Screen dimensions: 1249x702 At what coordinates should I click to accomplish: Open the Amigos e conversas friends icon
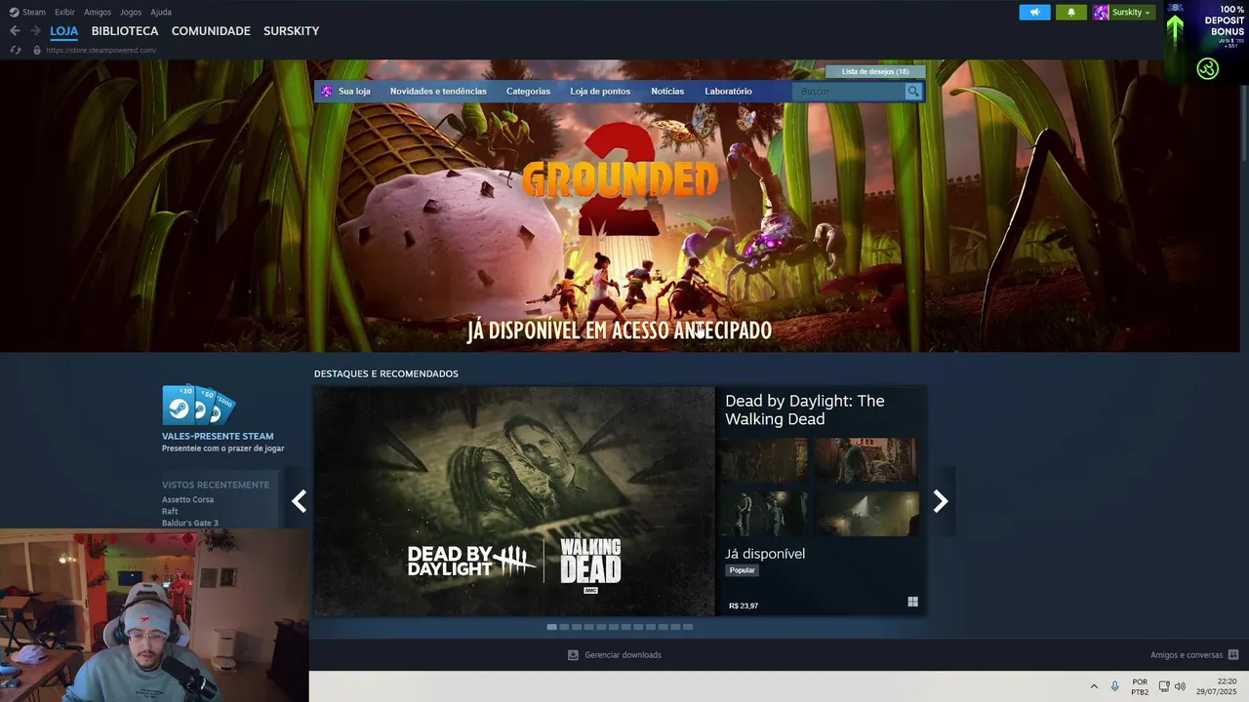(1233, 655)
